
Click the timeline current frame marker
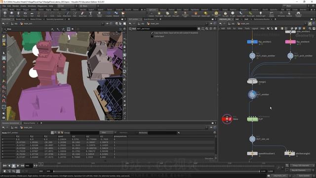click(41, 164)
